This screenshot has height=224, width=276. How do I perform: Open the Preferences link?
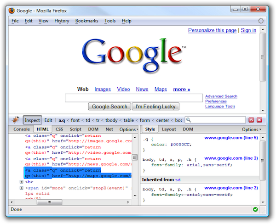coord(216,101)
